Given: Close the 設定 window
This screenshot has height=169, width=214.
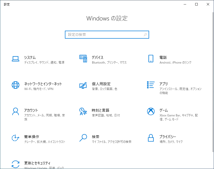Looking at the screenshot, I should 208,4.
